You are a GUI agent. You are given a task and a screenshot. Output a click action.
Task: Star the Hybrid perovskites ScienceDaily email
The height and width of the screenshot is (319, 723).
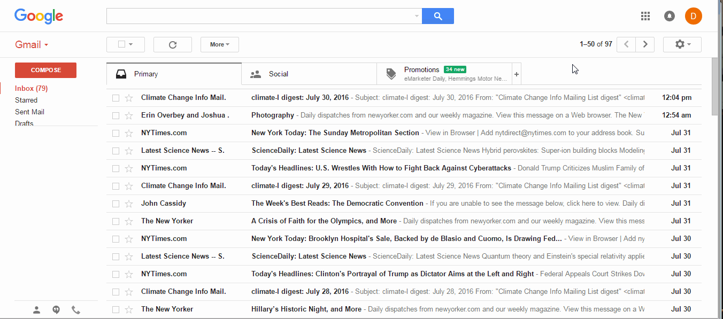pos(128,151)
